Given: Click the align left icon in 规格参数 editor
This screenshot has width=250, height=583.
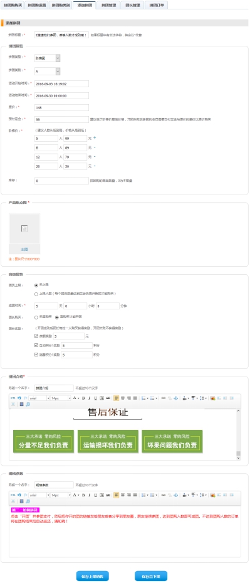Looking at the screenshot, I should tap(117, 495).
